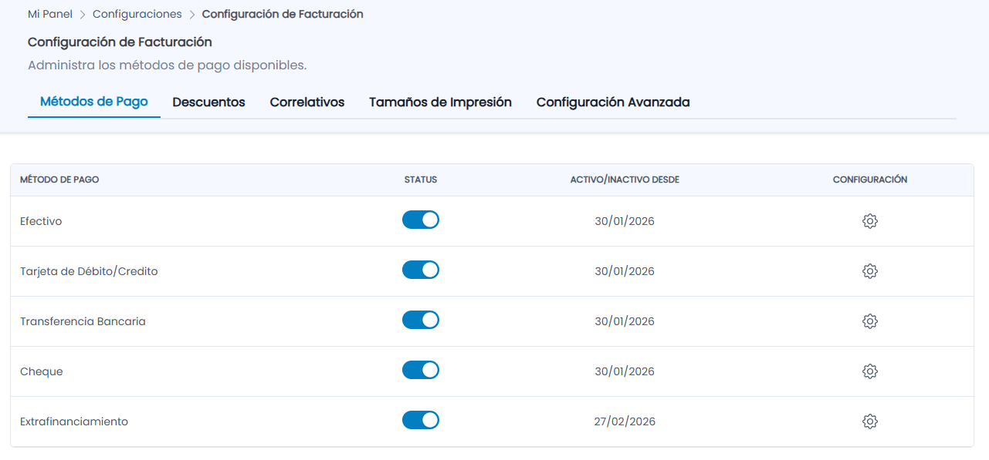The image size is (989, 460).
Task: Open the Configuración Avanzada tab
Action: (613, 102)
